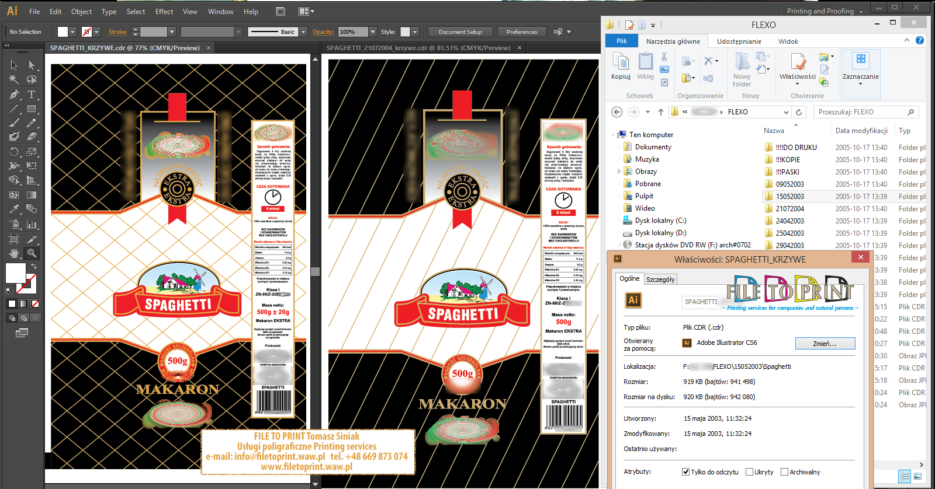This screenshot has width=935, height=489.
Task: Select the Gradient tool
Action: 32,195
